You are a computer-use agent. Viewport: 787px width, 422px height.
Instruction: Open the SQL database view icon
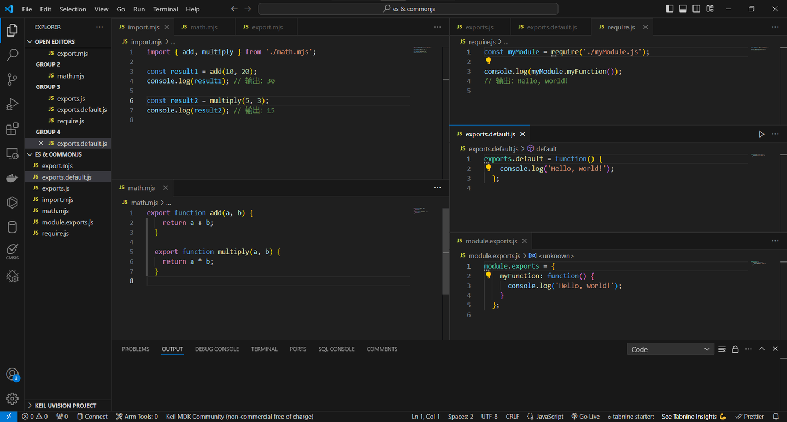click(12, 227)
